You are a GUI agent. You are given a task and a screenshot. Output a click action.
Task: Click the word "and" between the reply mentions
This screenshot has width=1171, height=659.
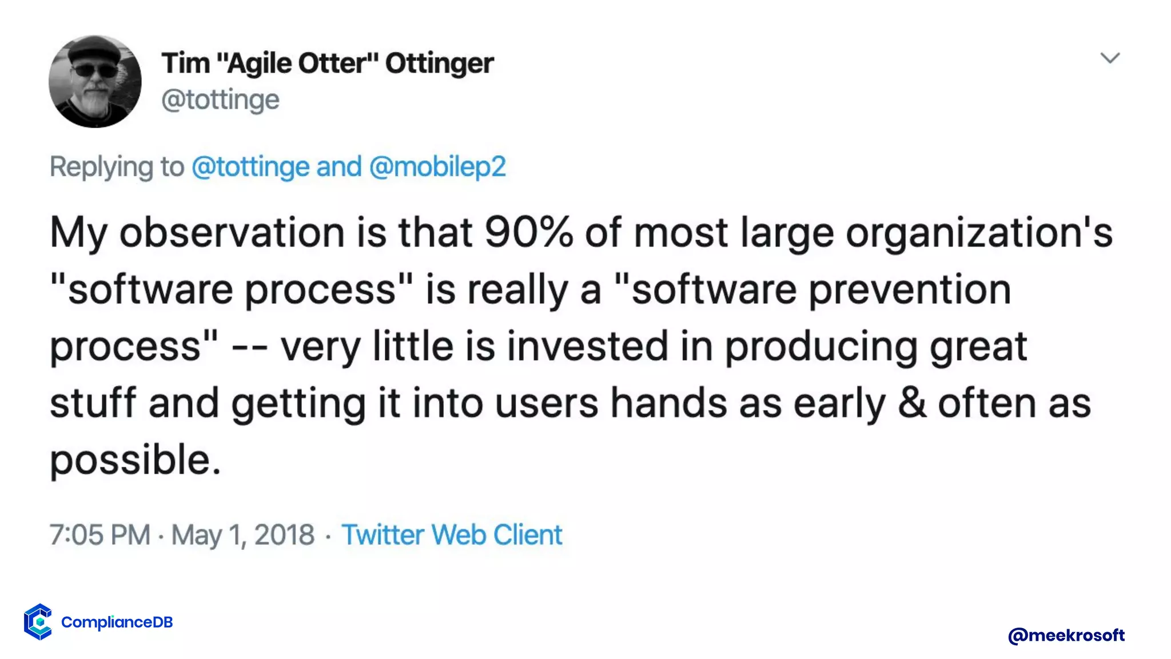[339, 167]
